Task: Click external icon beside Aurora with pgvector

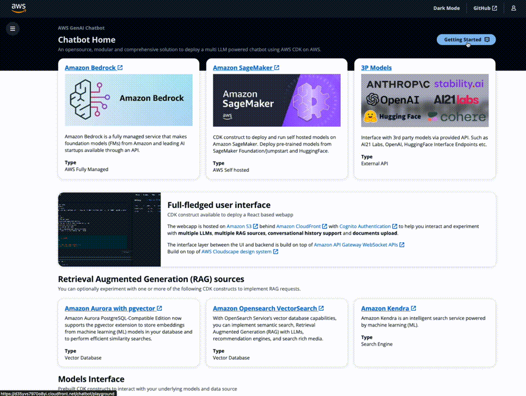Action: (x=159, y=308)
